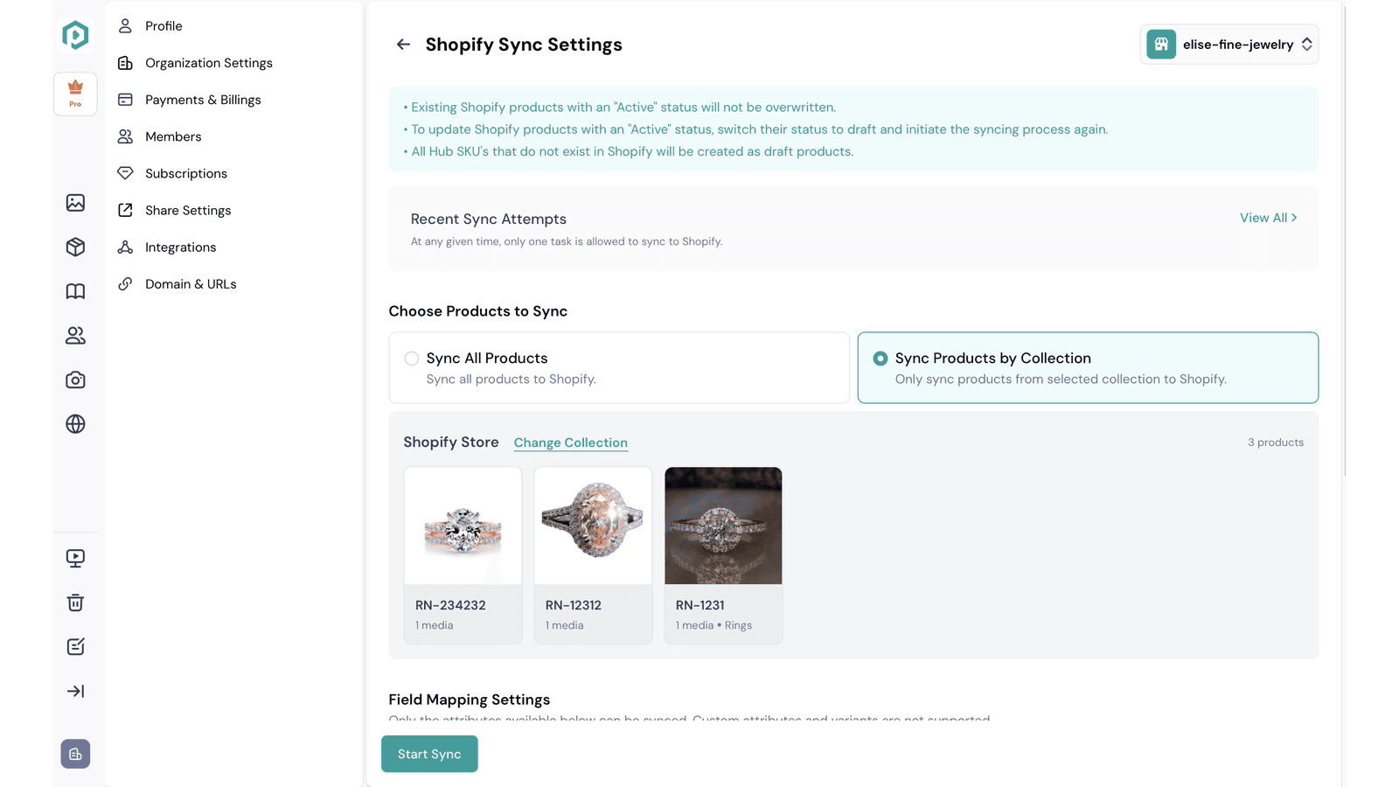
Task: Click the Start Sync button
Action: [x=429, y=753]
